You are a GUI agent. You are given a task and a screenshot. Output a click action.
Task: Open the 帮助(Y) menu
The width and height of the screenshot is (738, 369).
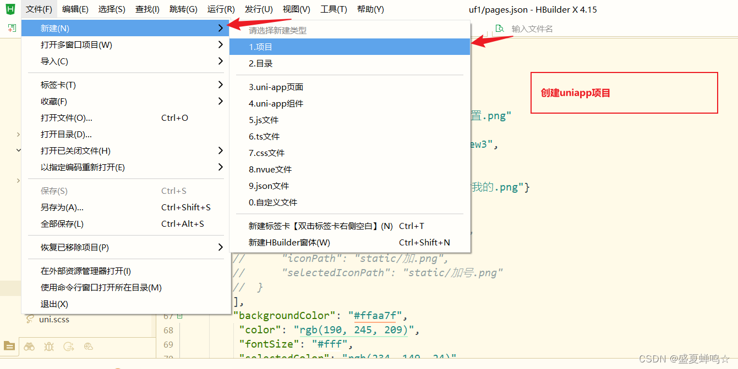(x=370, y=9)
